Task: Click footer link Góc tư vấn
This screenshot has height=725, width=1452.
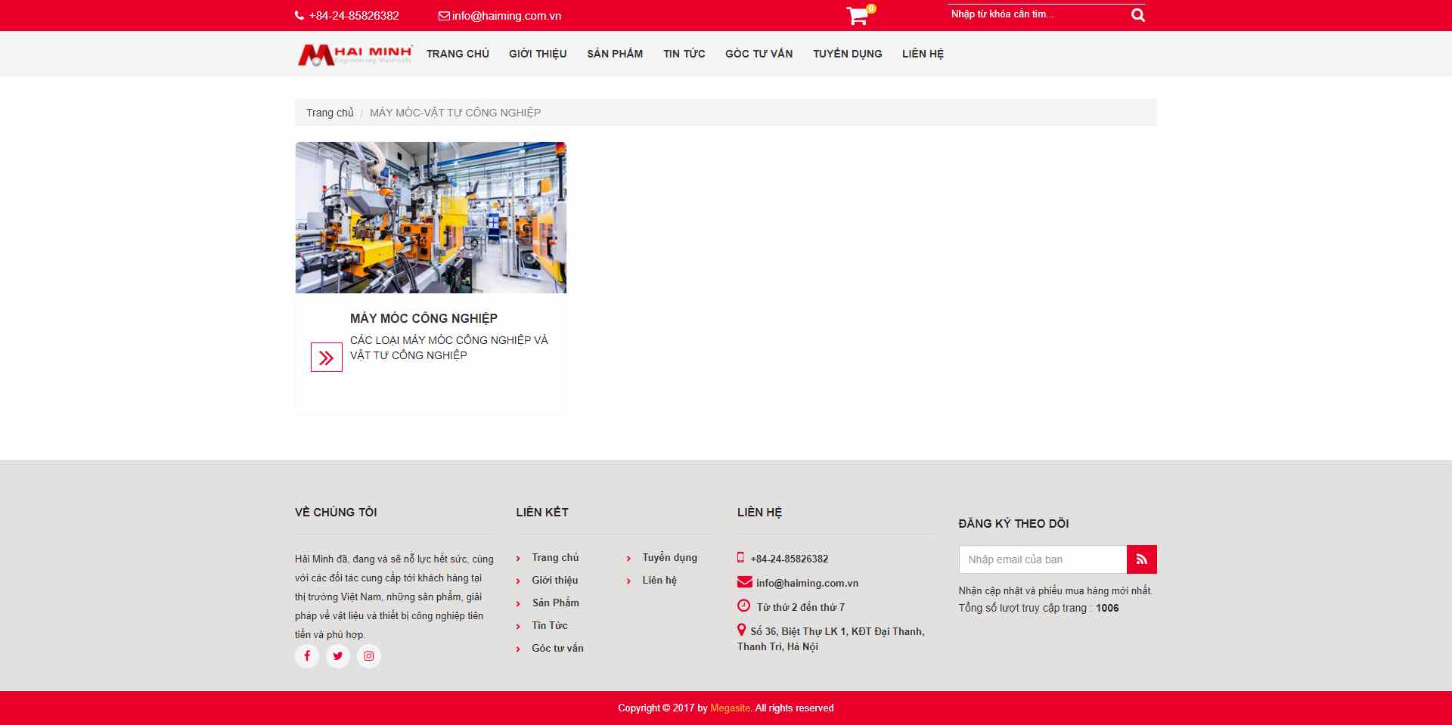Action: coord(557,648)
